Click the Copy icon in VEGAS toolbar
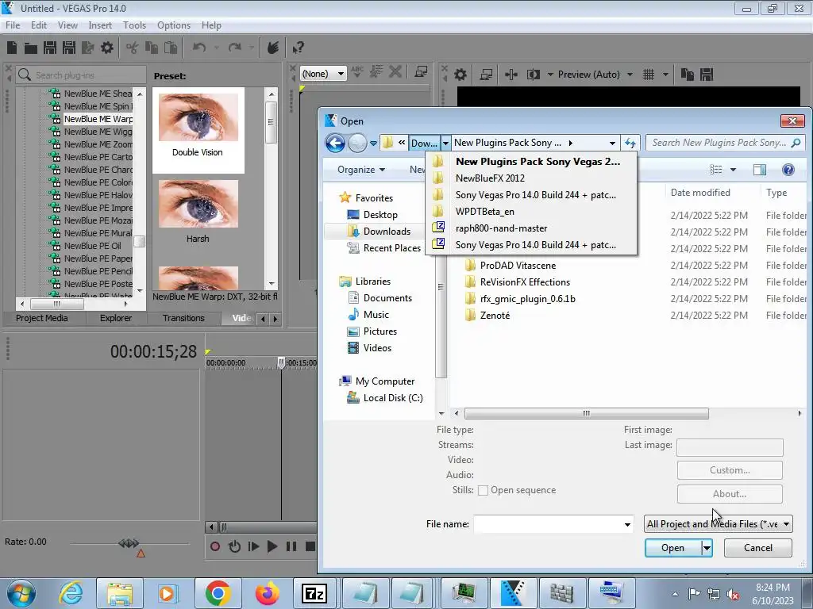 click(x=152, y=48)
